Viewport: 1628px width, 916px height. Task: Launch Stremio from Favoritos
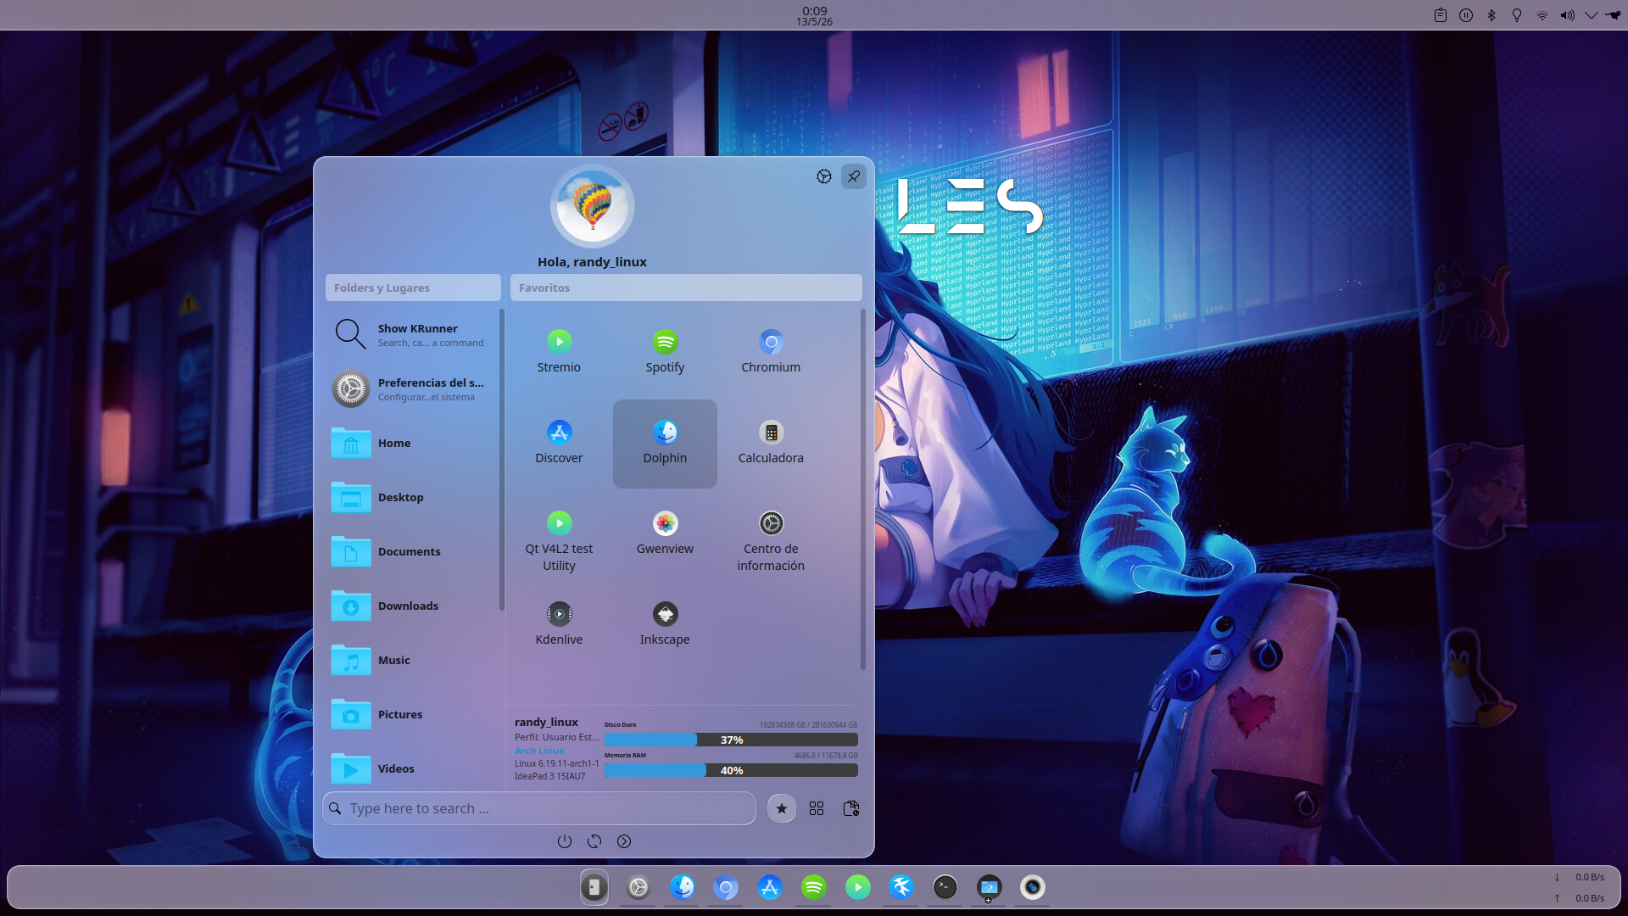(x=559, y=352)
